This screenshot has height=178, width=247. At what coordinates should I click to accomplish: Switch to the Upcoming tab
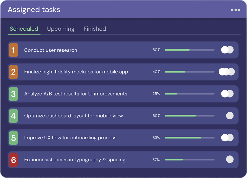point(61,29)
